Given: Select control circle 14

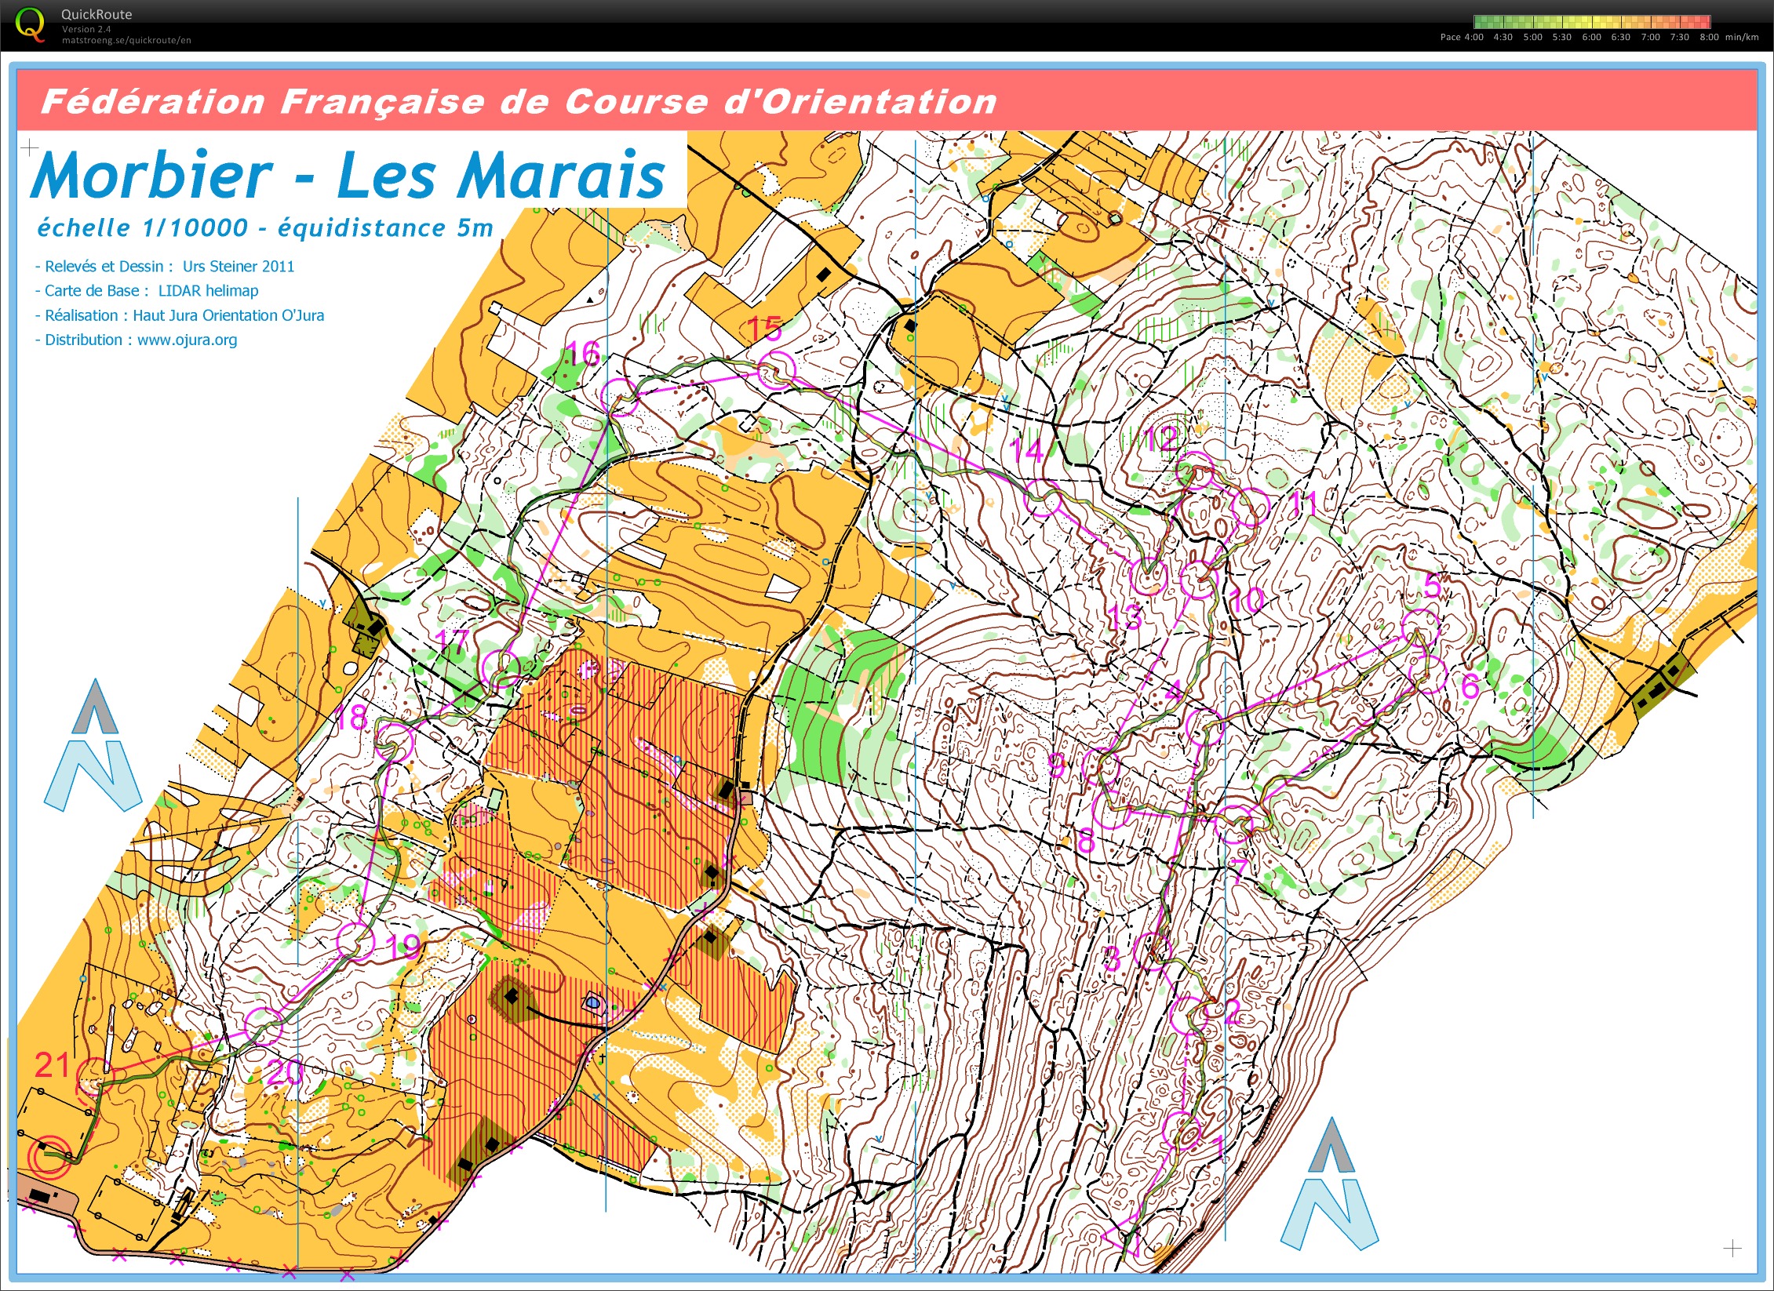Looking at the screenshot, I should pos(1044,497).
